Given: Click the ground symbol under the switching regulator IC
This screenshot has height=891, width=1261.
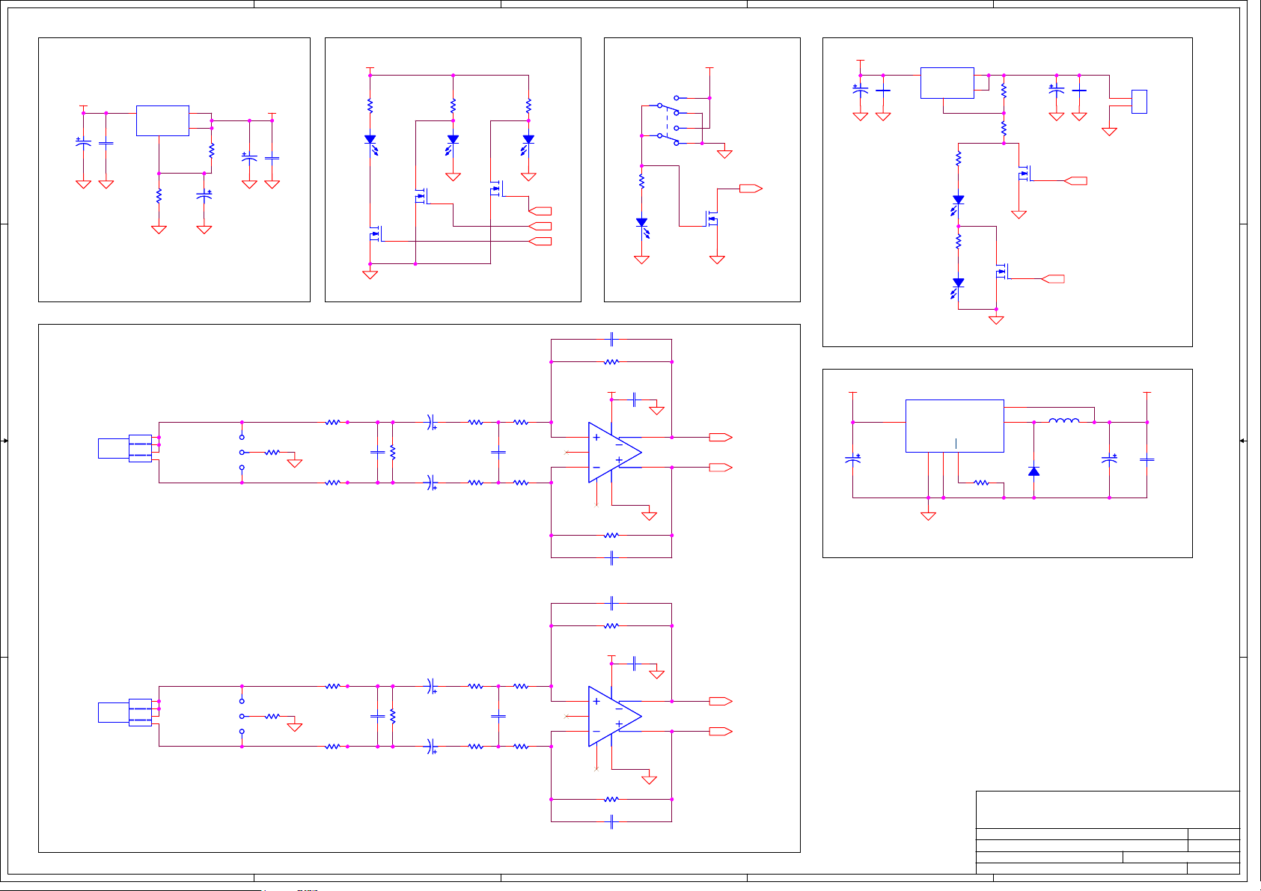Looking at the screenshot, I should (x=928, y=515).
